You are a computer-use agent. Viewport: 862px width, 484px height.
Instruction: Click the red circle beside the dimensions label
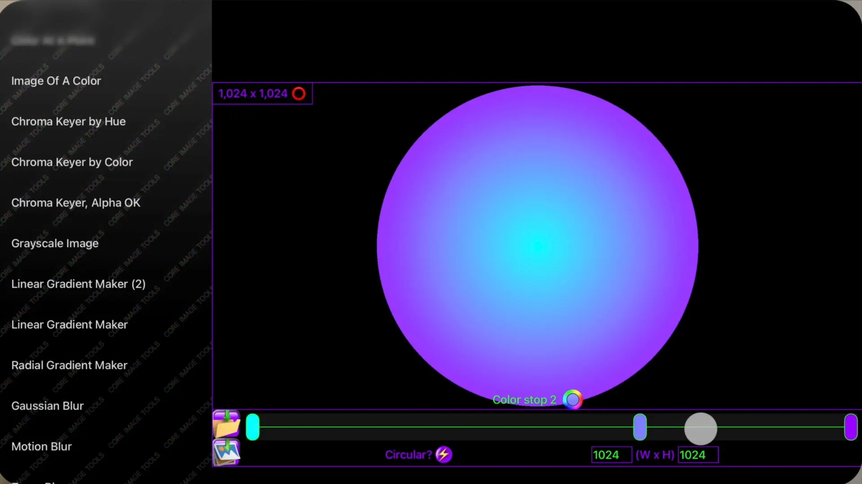coord(299,93)
